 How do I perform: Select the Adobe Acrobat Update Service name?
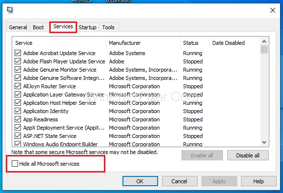click(x=59, y=53)
